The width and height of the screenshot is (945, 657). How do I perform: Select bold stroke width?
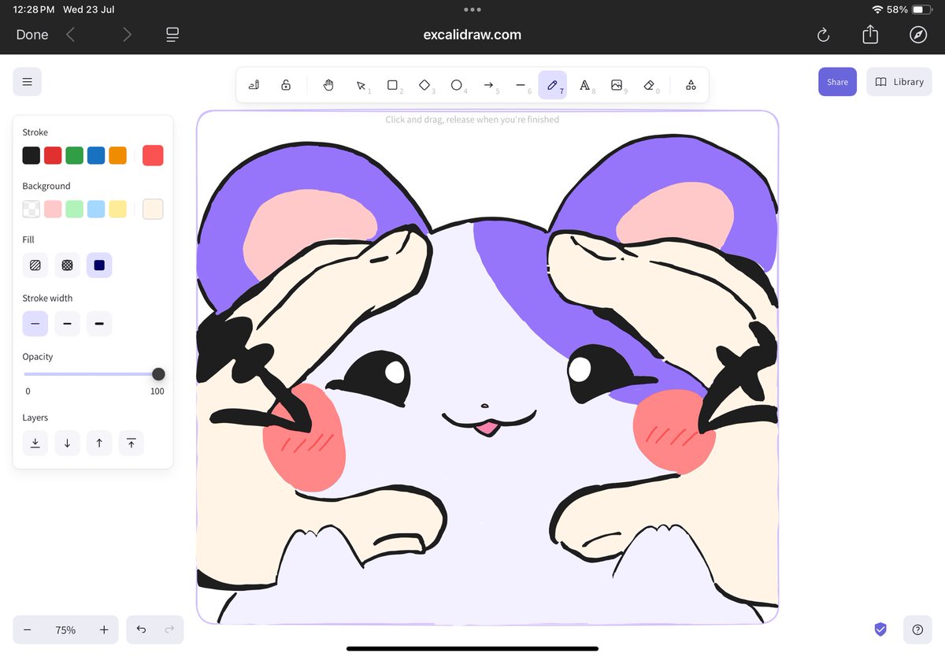(67, 324)
